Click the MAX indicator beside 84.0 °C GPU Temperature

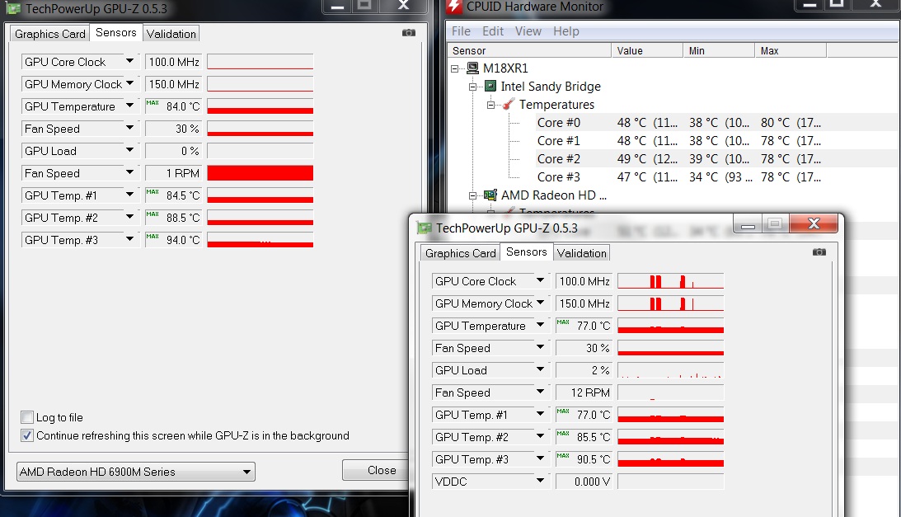pos(153,103)
